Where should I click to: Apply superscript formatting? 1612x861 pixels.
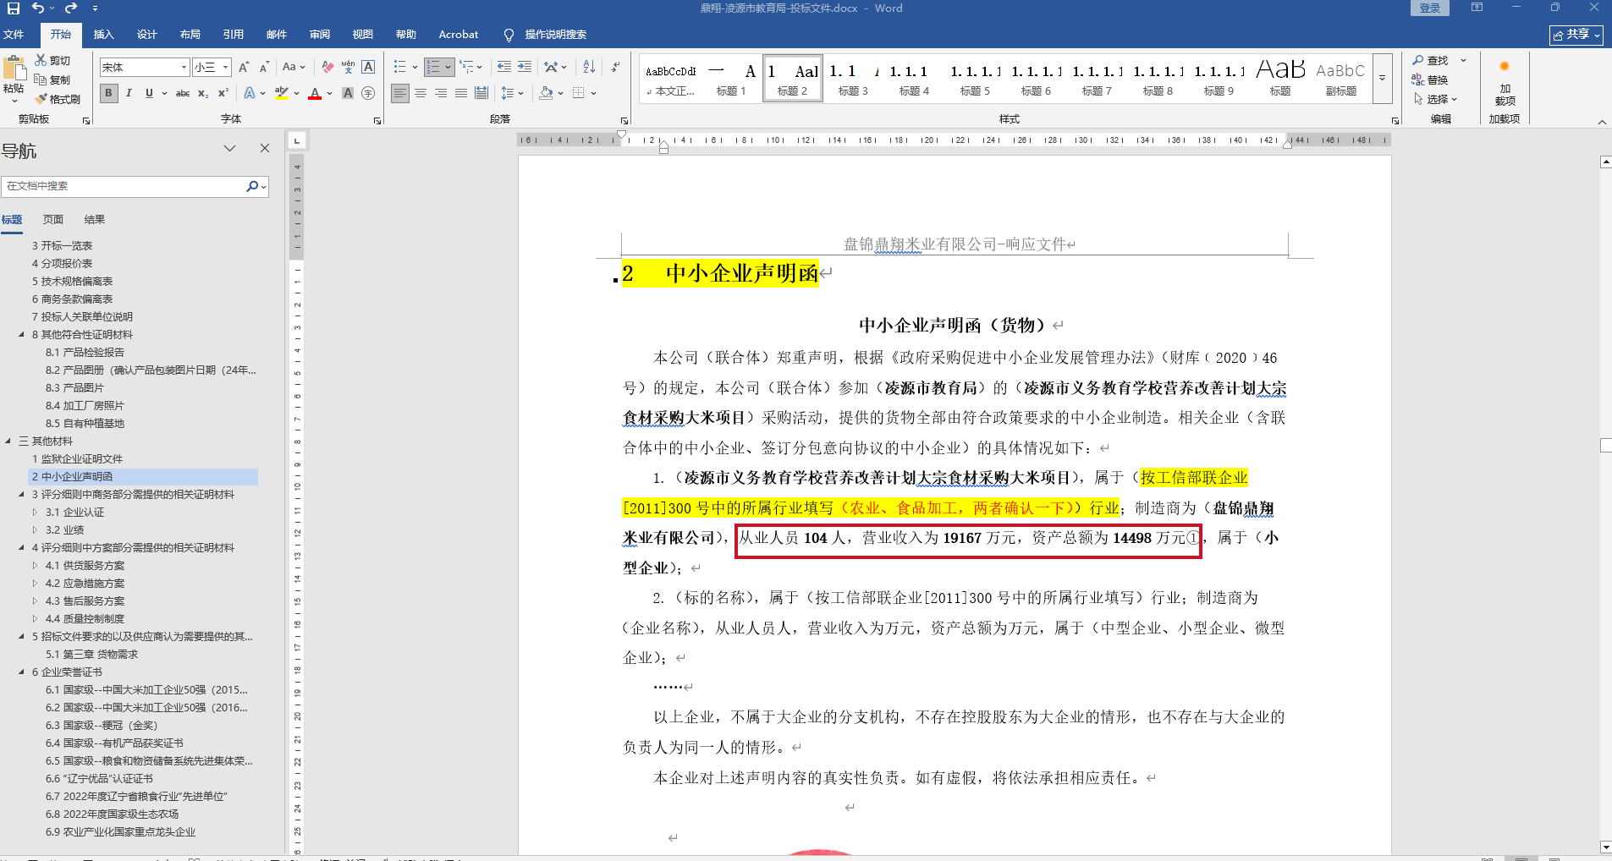(x=223, y=93)
